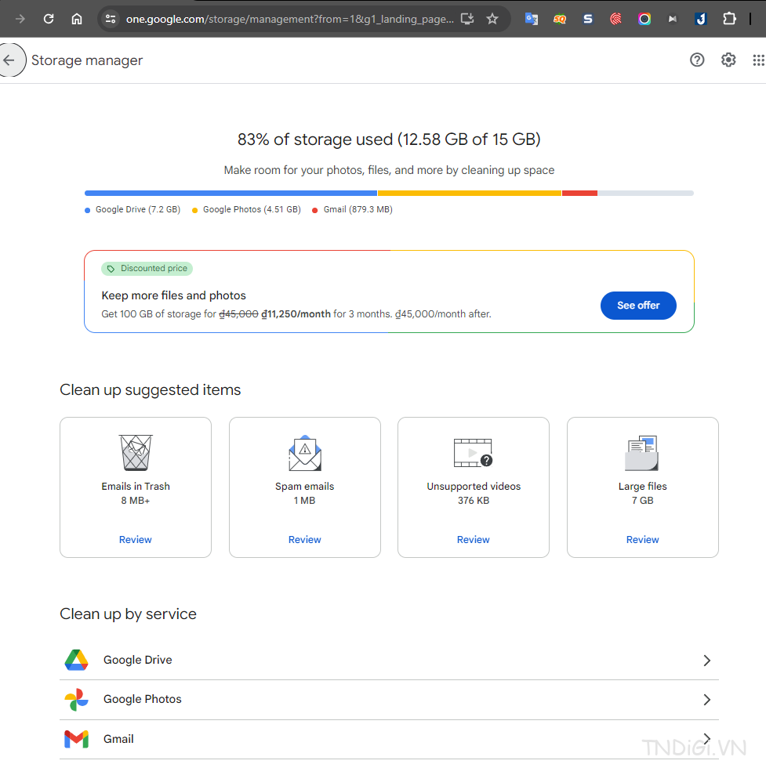Click "Clean up suggested items" heading
Image resolution: width=766 pixels, height=775 pixels.
tap(151, 390)
